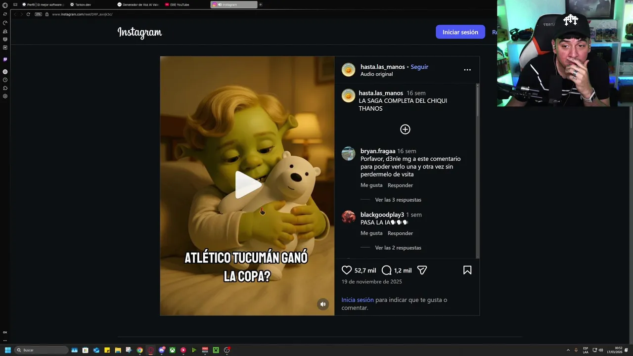Click the padlock site info icon
This screenshot has width=633, height=356.
[47, 14]
